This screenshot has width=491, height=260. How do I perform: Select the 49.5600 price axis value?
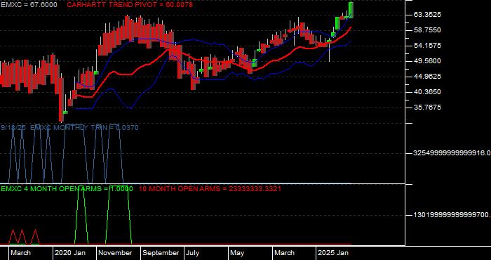coord(427,61)
